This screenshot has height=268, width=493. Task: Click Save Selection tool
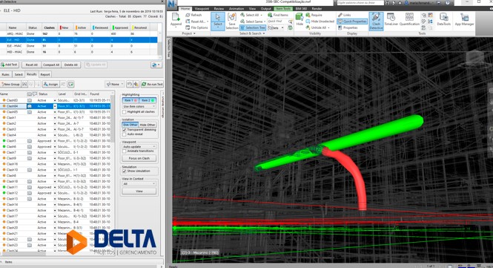click(x=232, y=21)
